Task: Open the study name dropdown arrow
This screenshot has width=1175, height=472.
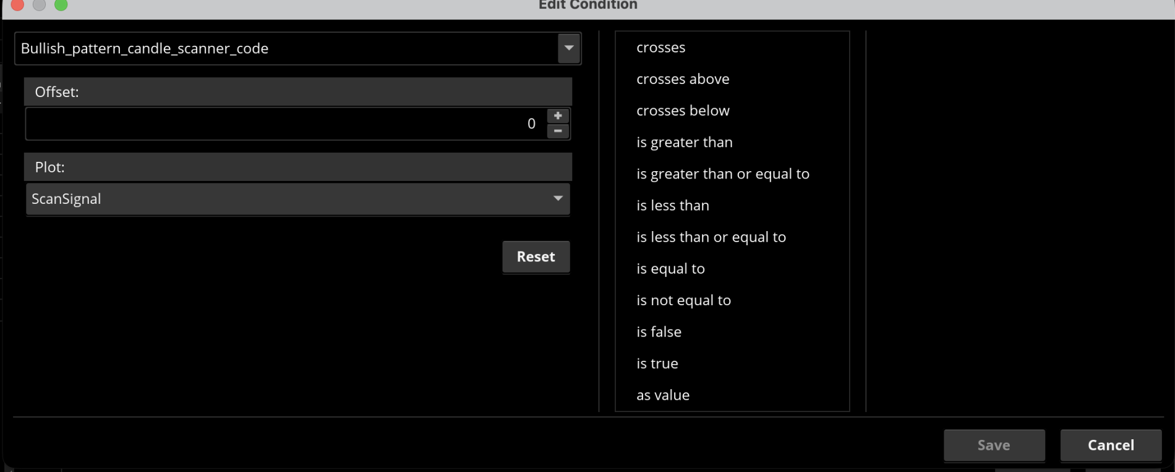Action: pos(569,48)
